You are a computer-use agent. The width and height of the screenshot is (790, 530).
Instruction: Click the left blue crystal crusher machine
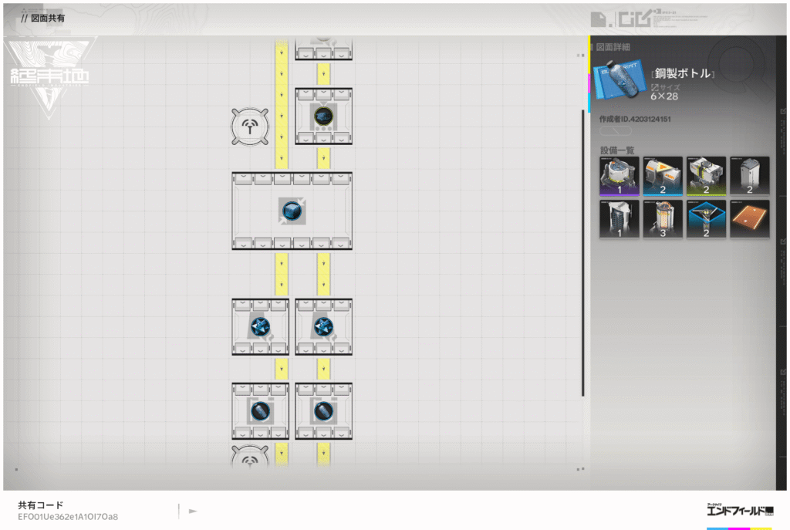click(260, 326)
